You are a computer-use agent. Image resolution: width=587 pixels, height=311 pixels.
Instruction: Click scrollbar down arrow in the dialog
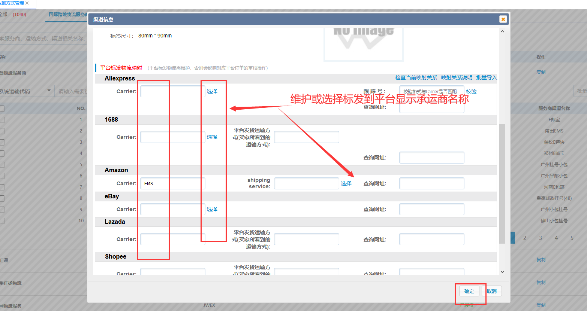click(x=502, y=272)
